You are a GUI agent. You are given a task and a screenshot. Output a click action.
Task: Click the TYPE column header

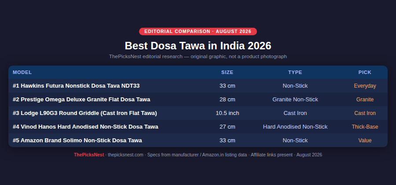295,72
